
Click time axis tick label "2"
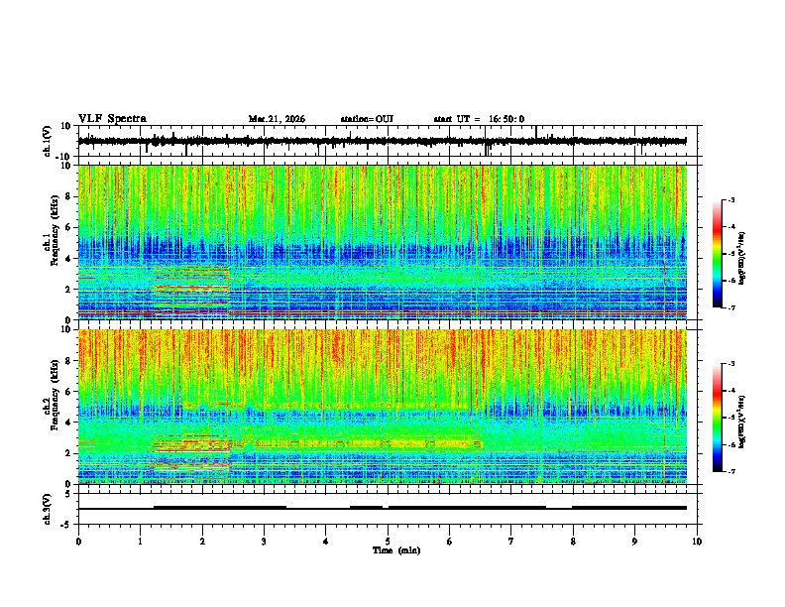[202, 542]
